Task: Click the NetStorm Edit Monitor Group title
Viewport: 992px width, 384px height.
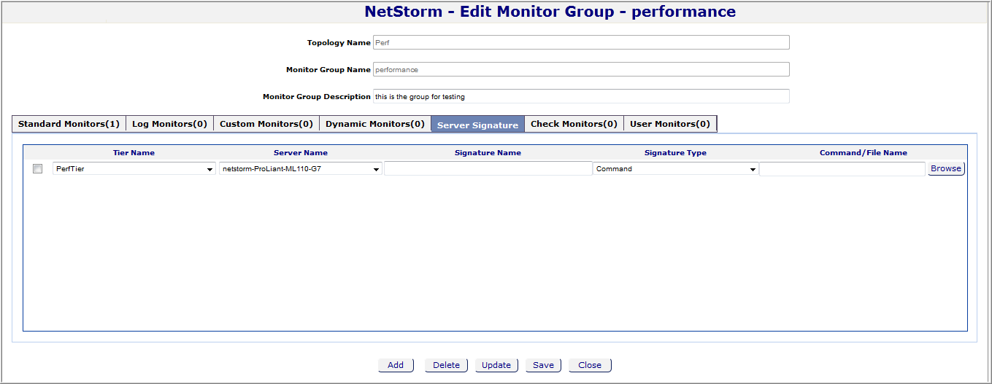Action: point(550,12)
